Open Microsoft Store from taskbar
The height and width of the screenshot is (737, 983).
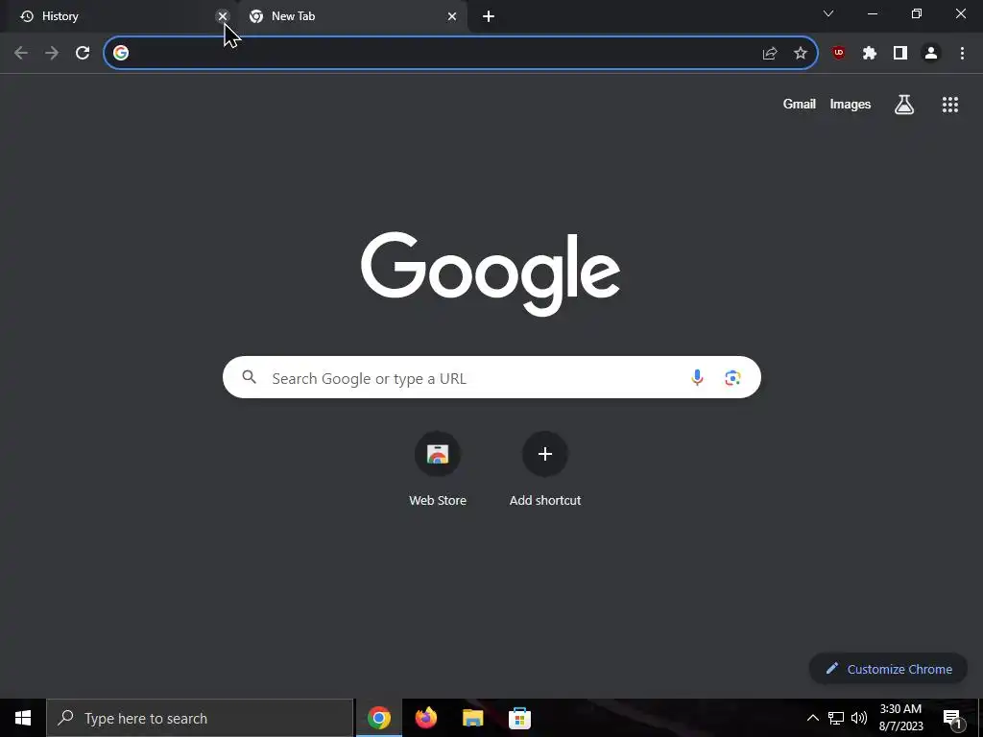(519, 718)
